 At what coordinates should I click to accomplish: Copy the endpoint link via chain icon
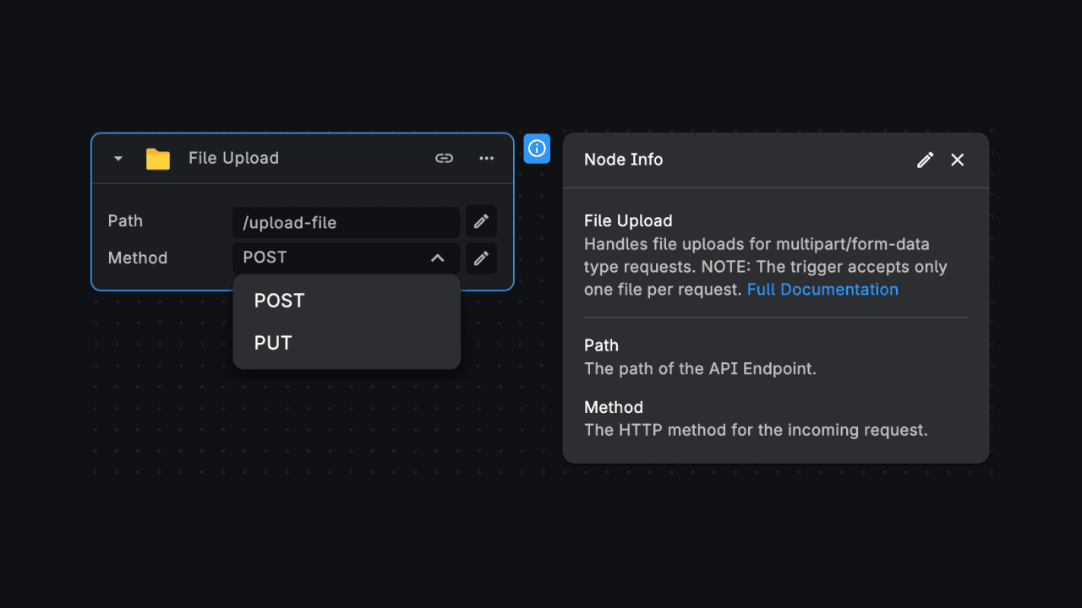444,158
